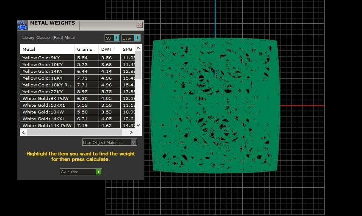Image resolution: width=362 pixels, height=216 pixels.
Task: Toggle the GV library switch
Action: coord(112,38)
